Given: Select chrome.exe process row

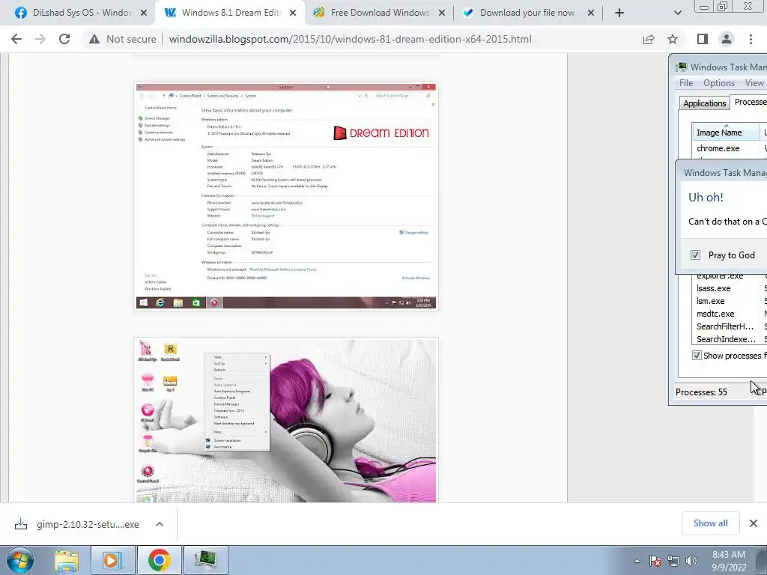Looking at the screenshot, I should [x=730, y=148].
